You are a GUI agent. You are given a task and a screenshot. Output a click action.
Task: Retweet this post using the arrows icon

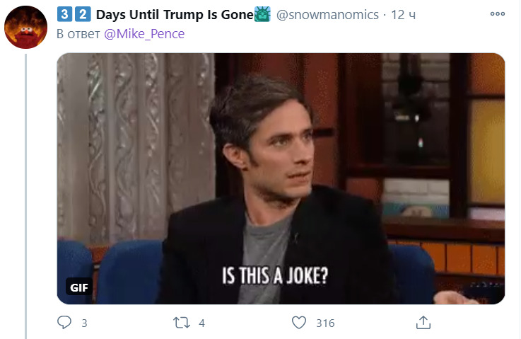pyautogui.click(x=182, y=323)
